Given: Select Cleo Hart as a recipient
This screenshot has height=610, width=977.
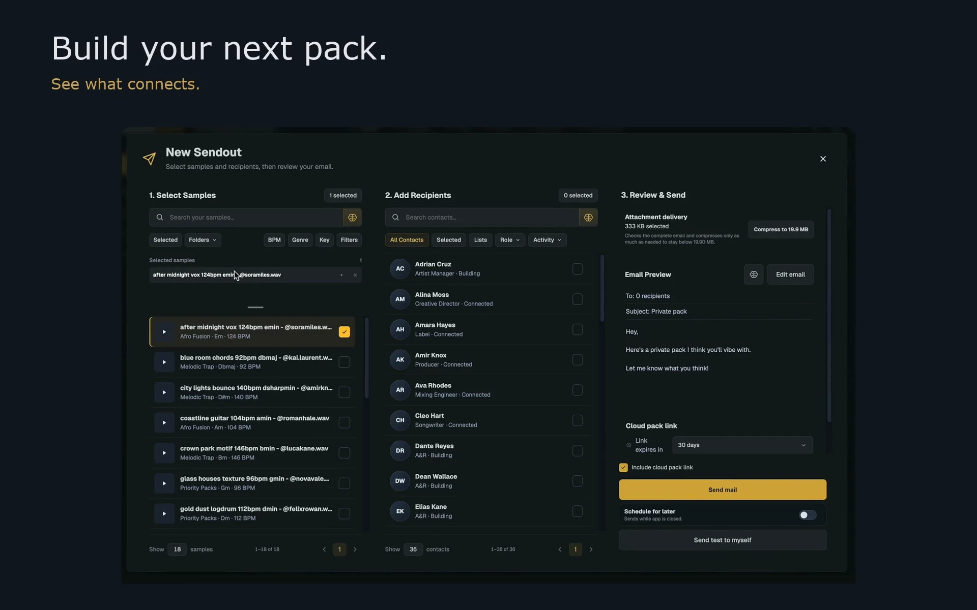Looking at the screenshot, I should tap(577, 420).
